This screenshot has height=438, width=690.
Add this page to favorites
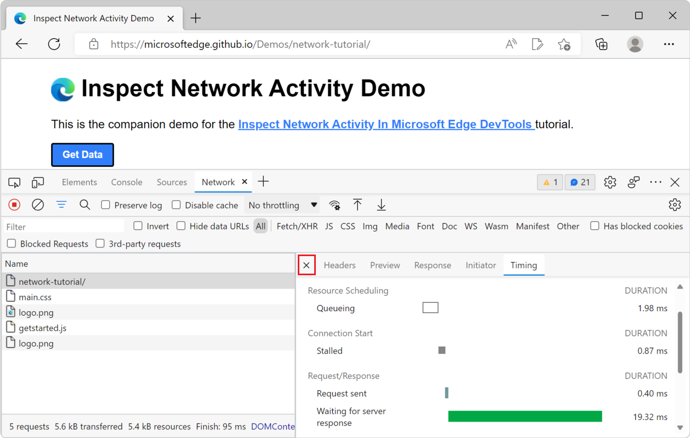tap(564, 44)
